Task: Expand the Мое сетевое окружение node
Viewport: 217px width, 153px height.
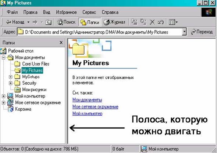Action: [3, 103]
